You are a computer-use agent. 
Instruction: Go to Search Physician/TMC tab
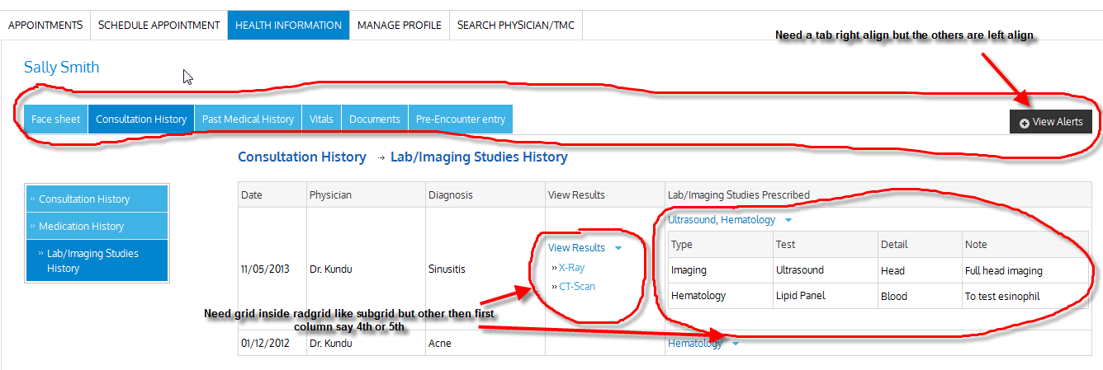(x=515, y=25)
